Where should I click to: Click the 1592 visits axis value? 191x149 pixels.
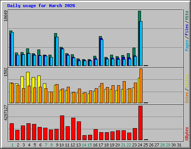click(x=6, y=72)
